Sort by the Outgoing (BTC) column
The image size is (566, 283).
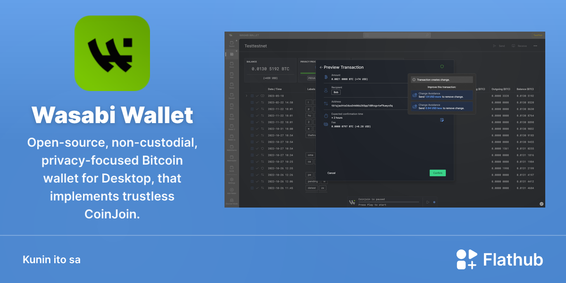tap(501, 89)
